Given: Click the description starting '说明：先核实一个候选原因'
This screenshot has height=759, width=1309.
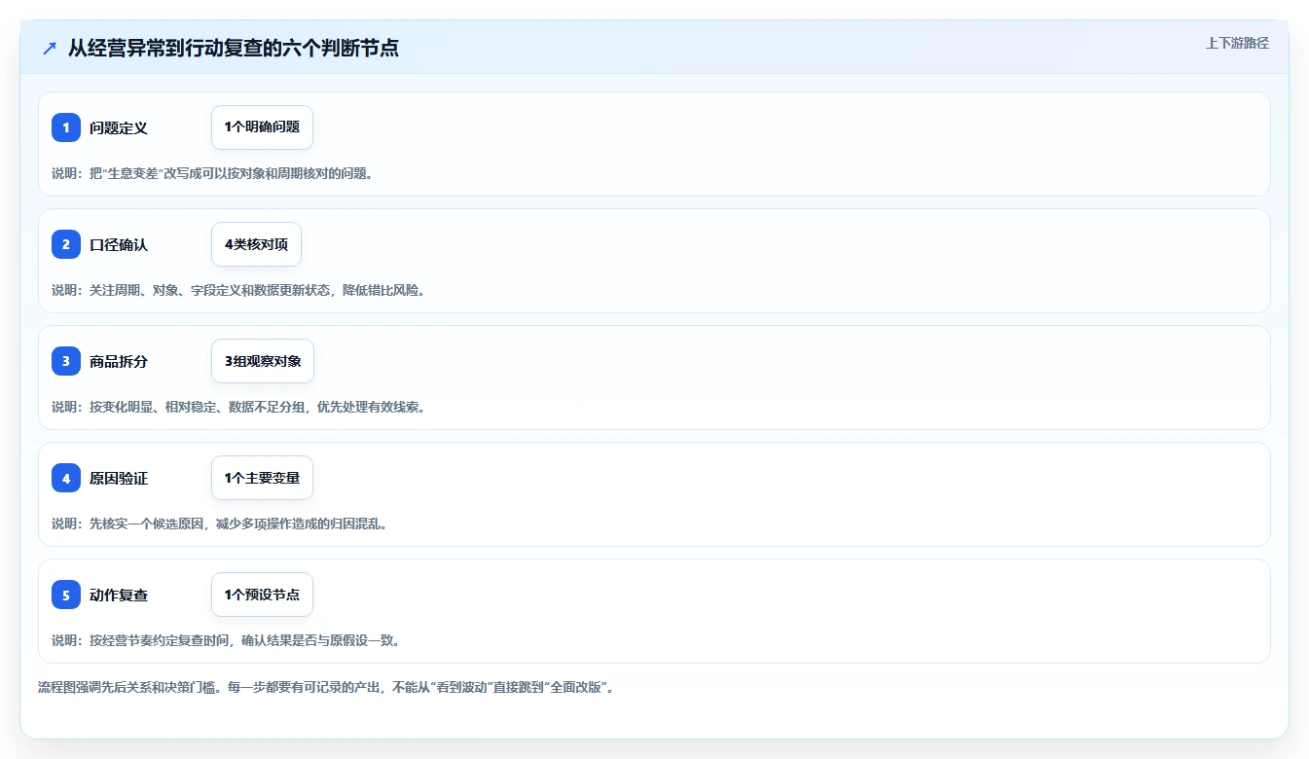Looking at the screenshot, I should pos(220,524).
